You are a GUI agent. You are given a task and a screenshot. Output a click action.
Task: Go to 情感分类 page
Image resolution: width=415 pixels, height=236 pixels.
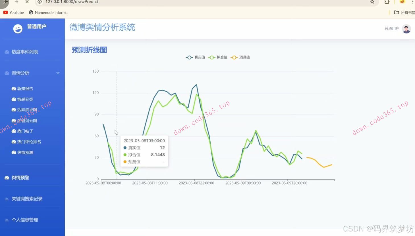(x=25, y=99)
